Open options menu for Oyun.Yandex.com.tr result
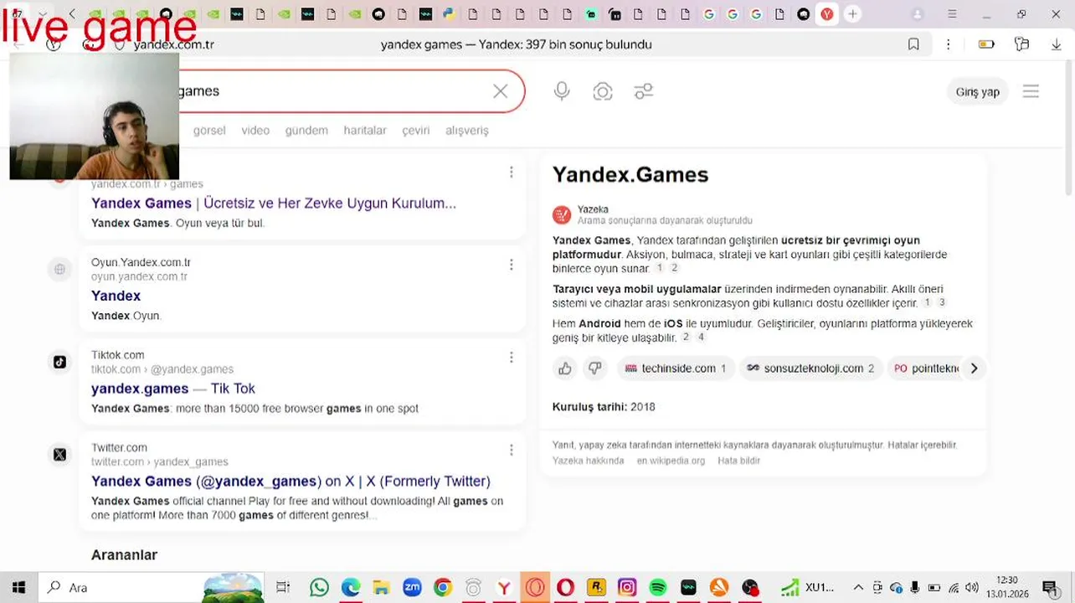Image resolution: width=1075 pixels, height=603 pixels. (511, 265)
